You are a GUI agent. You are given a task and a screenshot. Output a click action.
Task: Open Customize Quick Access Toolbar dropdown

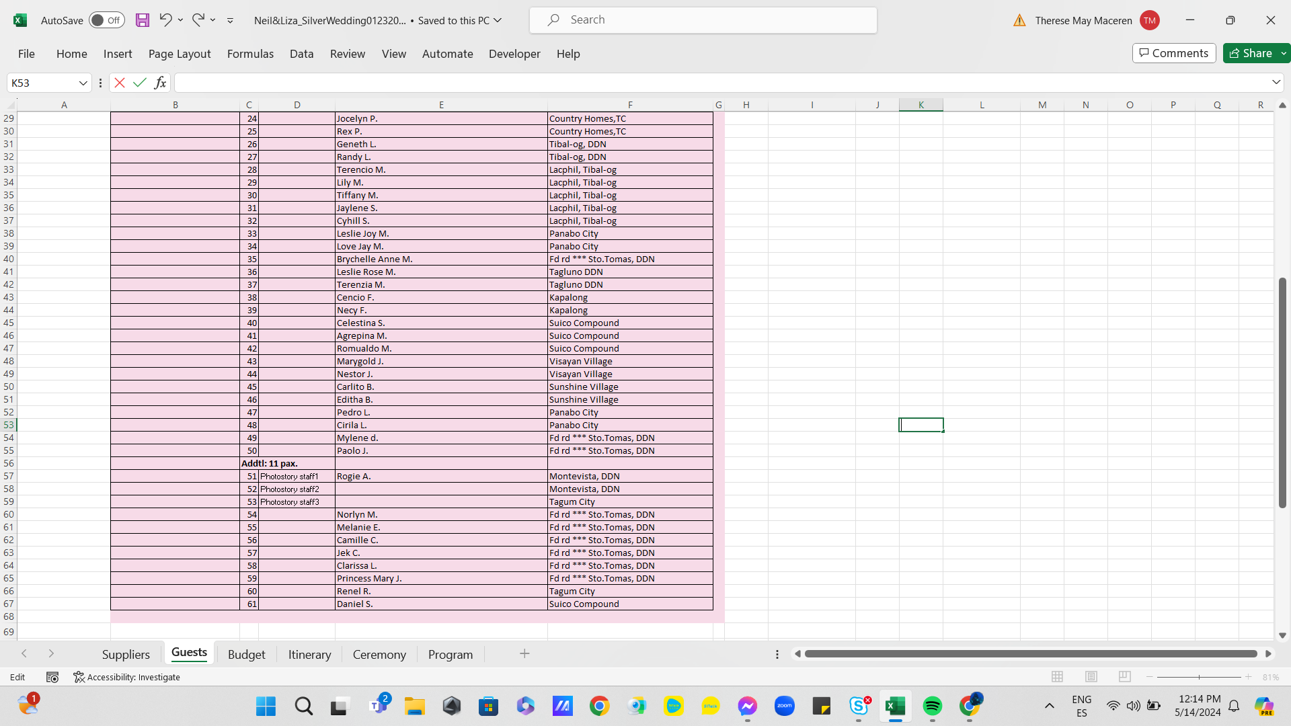coord(230,21)
